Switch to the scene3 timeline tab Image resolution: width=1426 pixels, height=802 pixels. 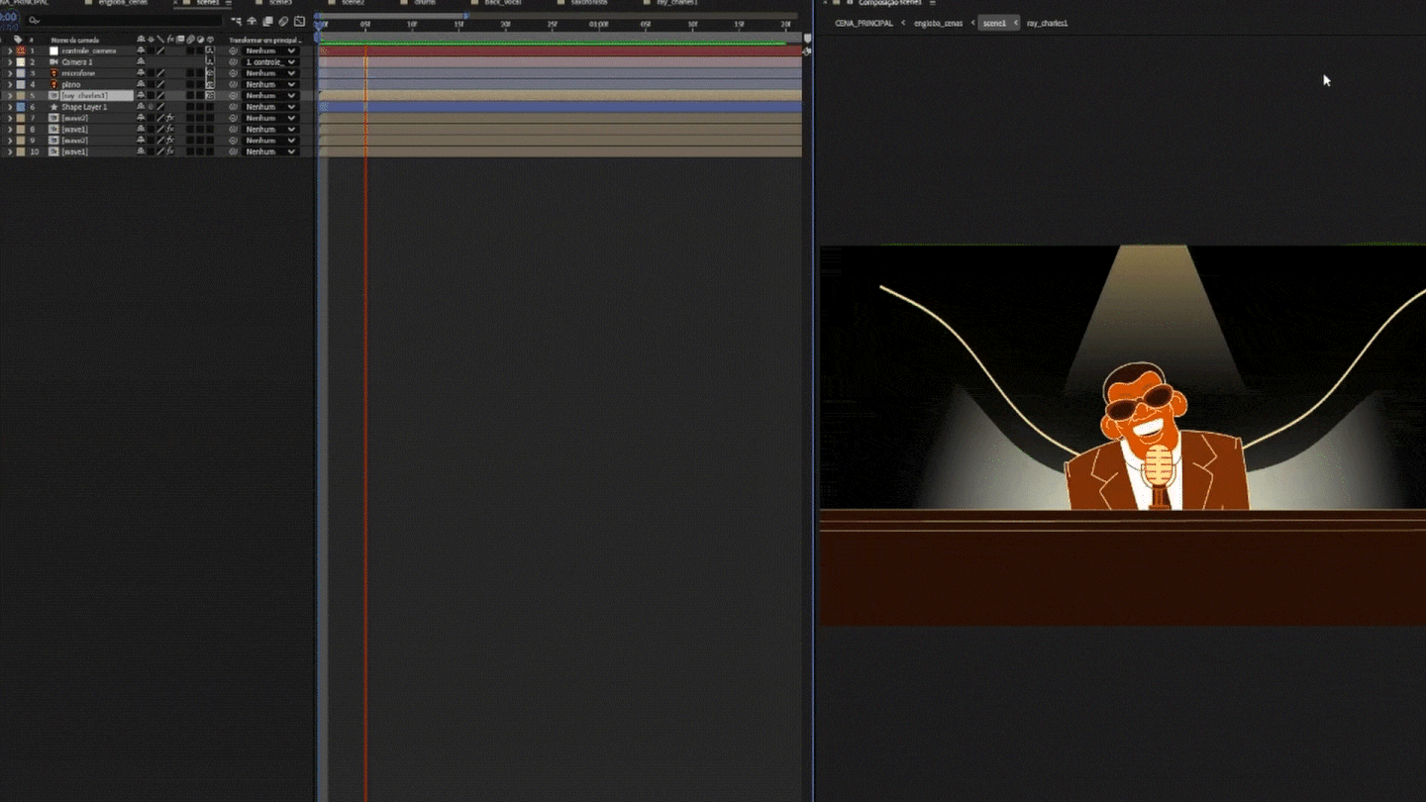[280, 3]
